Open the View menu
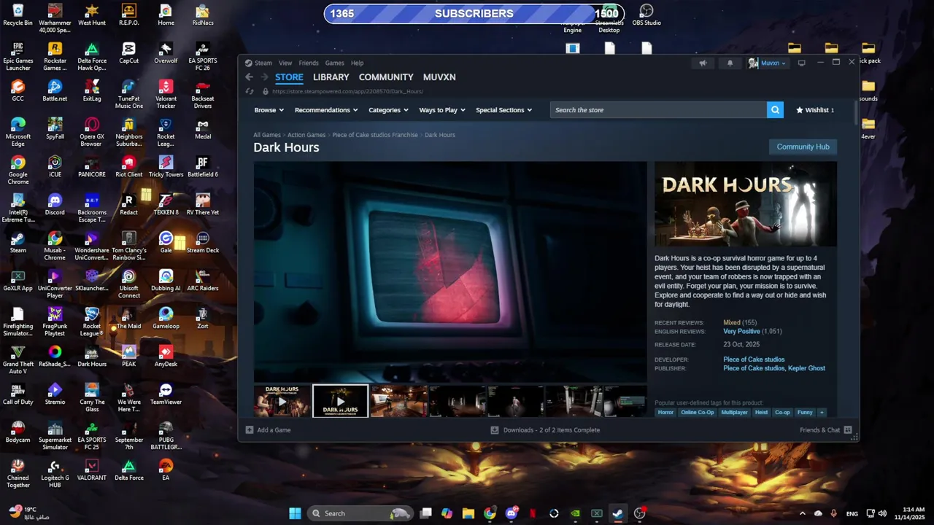This screenshot has height=525, width=934. click(x=285, y=63)
